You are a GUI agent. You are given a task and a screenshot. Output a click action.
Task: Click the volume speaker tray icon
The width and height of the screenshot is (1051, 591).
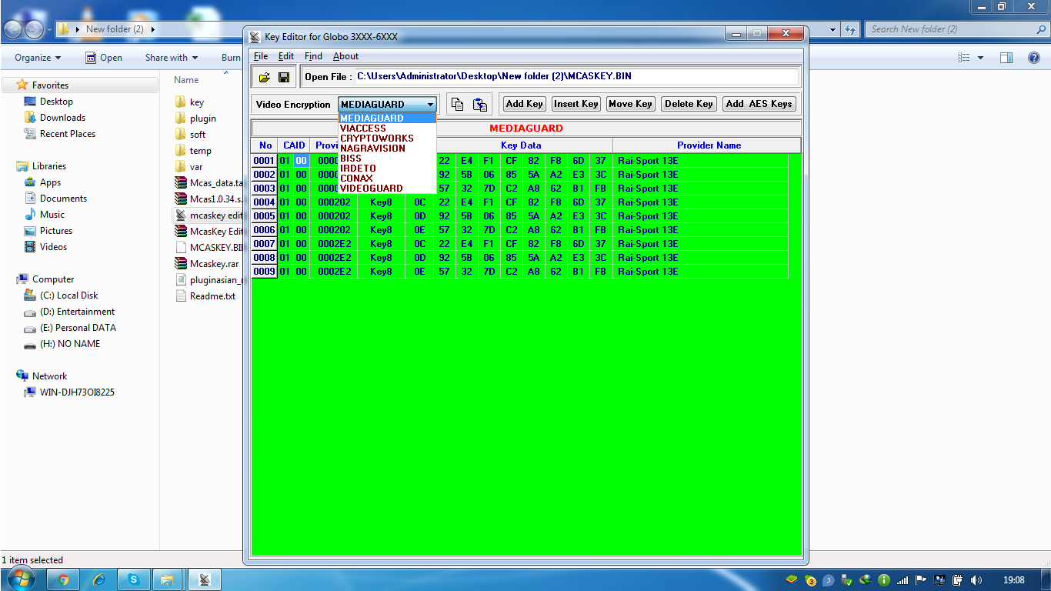tap(976, 580)
